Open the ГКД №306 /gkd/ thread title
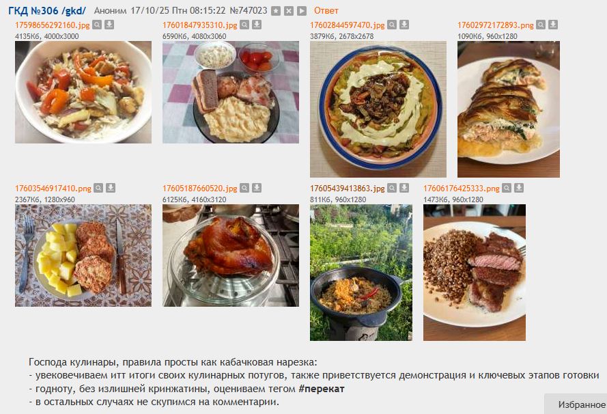 pyautogui.click(x=47, y=11)
